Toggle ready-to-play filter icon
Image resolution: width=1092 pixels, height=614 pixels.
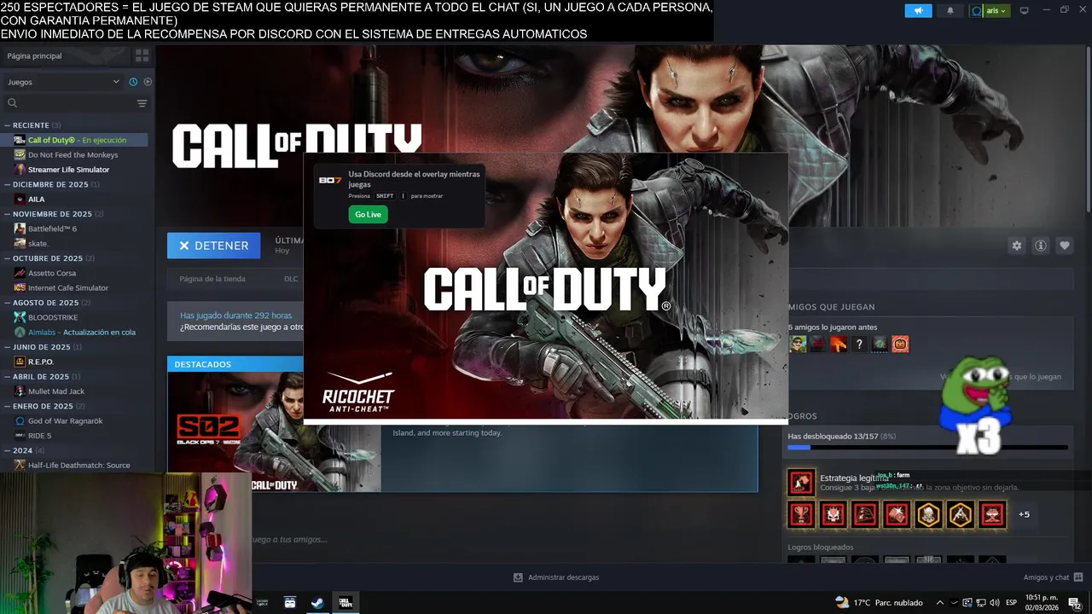pos(148,82)
